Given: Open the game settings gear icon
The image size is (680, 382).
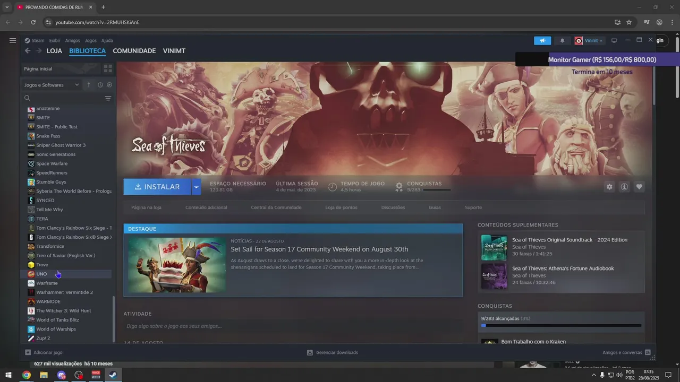Looking at the screenshot, I should tap(609, 187).
